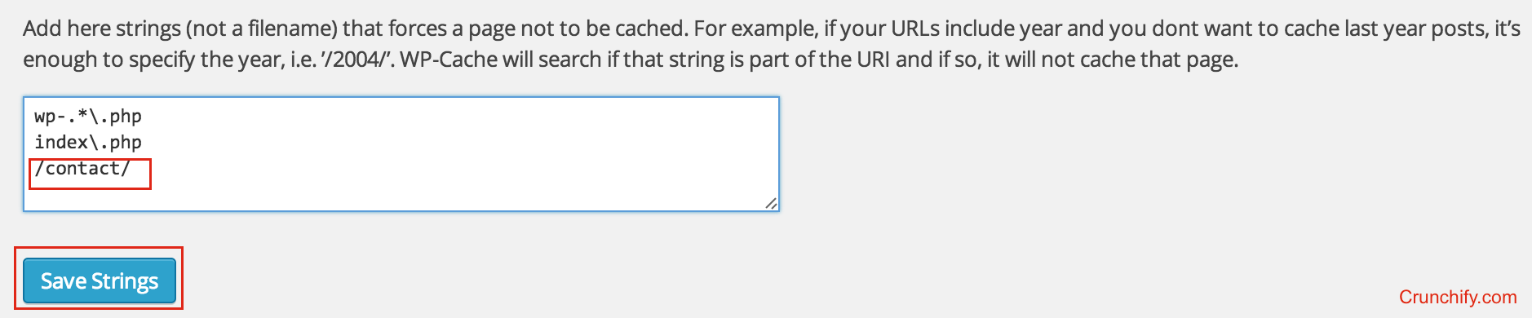Click 'it will not cache that page' text
Viewport: 1532px width, 318px height.
1113,60
